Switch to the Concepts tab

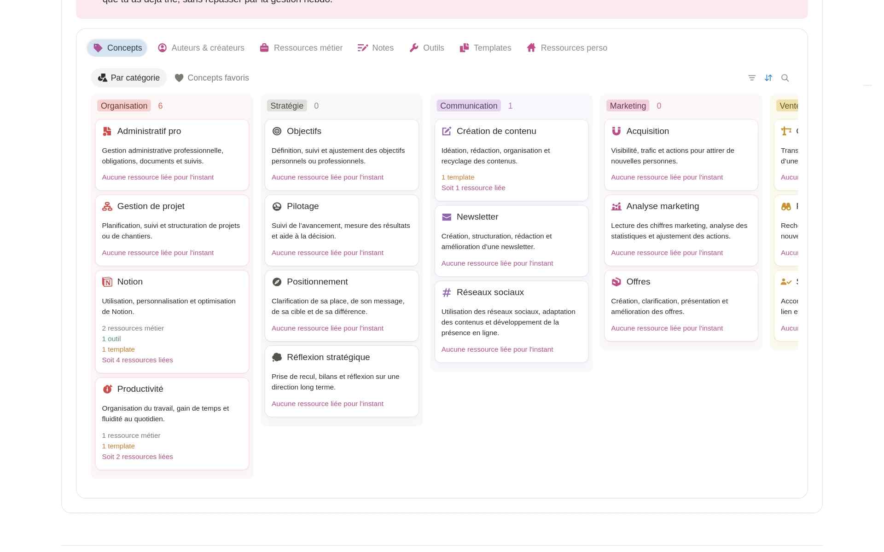pos(117,48)
